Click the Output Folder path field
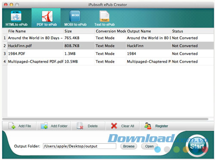 tap(80, 146)
